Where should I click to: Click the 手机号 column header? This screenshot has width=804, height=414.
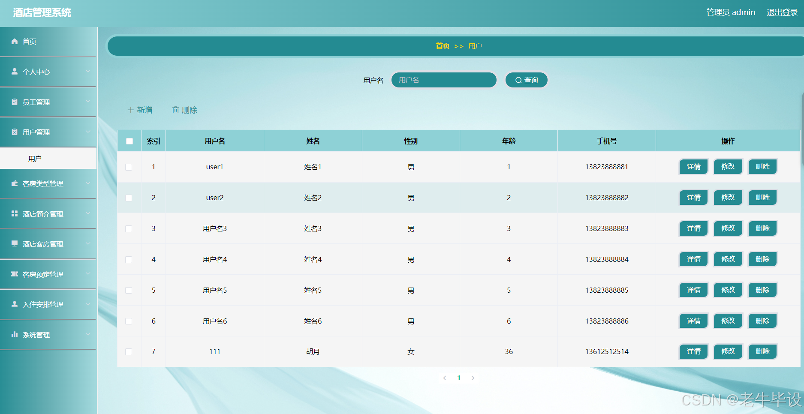click(607, 141)
